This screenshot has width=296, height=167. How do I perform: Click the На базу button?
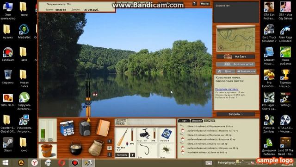coord(236,57)
